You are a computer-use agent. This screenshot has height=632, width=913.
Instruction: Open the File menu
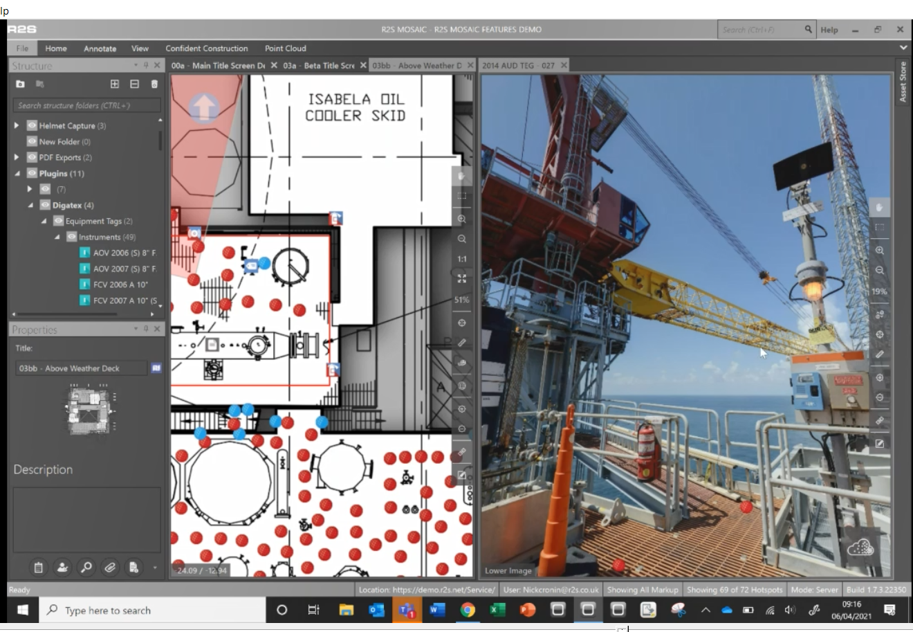click(22, 48)
